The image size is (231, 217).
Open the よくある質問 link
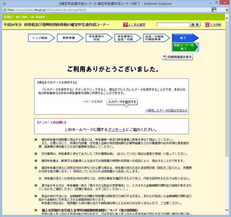coord(137,25)
